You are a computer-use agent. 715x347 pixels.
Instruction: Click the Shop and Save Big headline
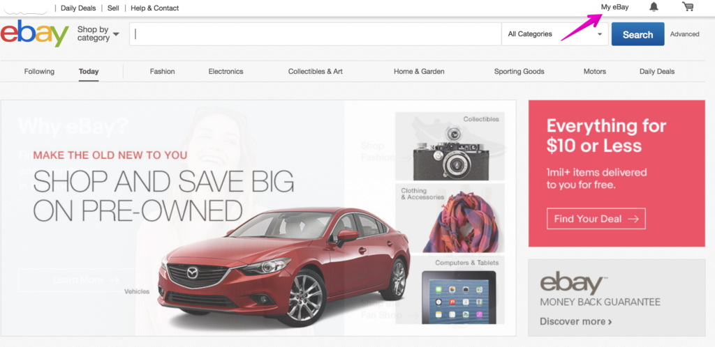(163, 196)
